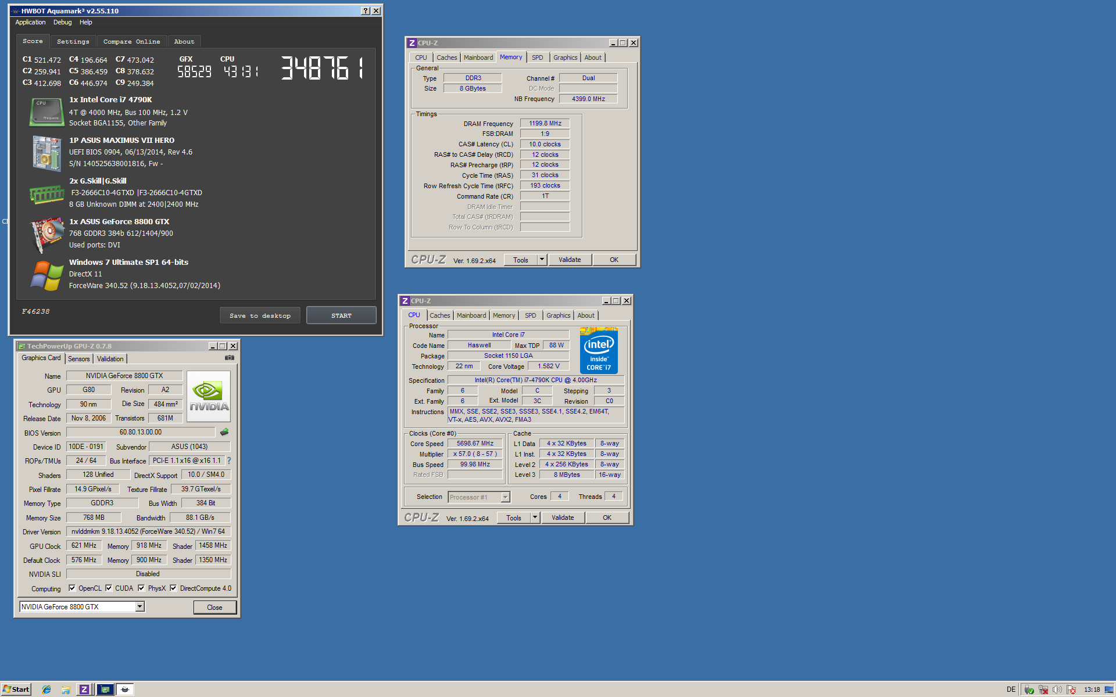
Task: Click the volume speaker tray icon
Action: [x=1057, y=690]
